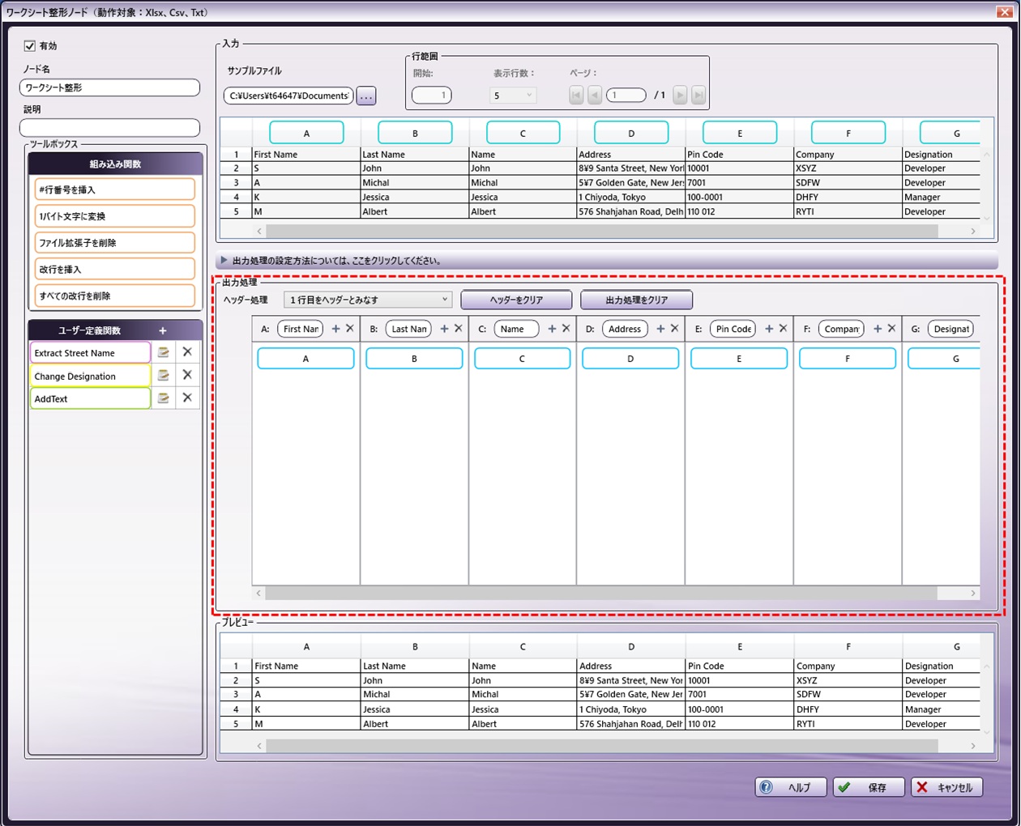
Task: Click the 'XSYZ' cell in the input table
Action: 848,168
